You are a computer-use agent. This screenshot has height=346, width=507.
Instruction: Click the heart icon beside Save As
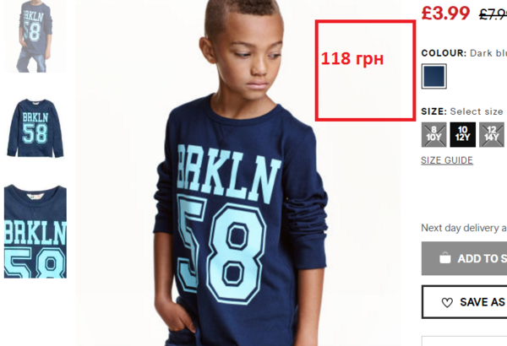(447, 302)
